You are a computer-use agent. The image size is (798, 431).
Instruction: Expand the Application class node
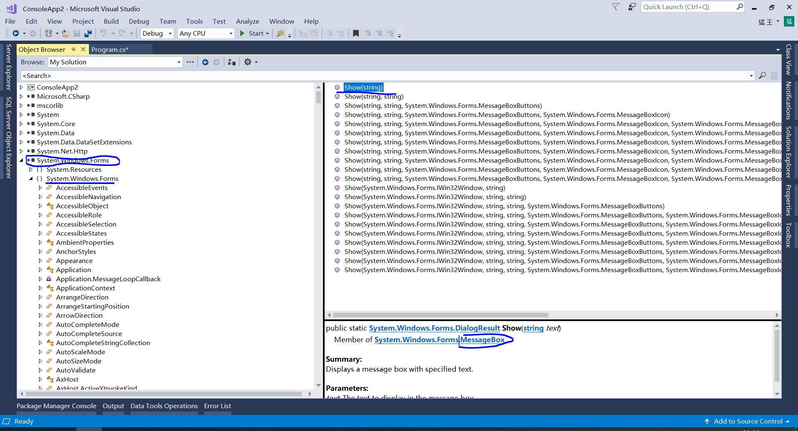coord(40,270)
